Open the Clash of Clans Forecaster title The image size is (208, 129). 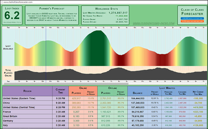pos(192,12)
